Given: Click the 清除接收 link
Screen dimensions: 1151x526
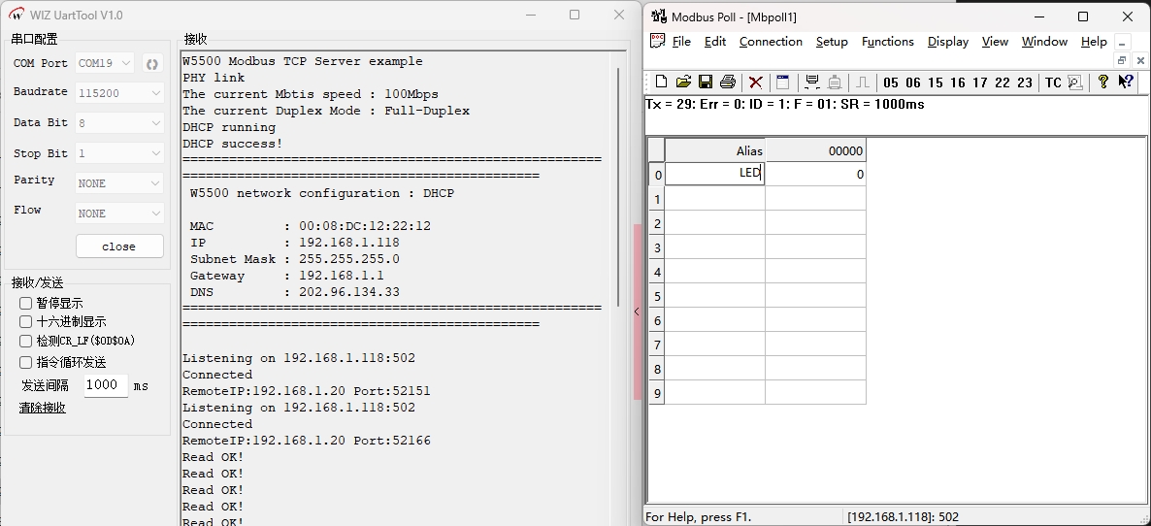Looking at the screenshot, I should point(43,408).
